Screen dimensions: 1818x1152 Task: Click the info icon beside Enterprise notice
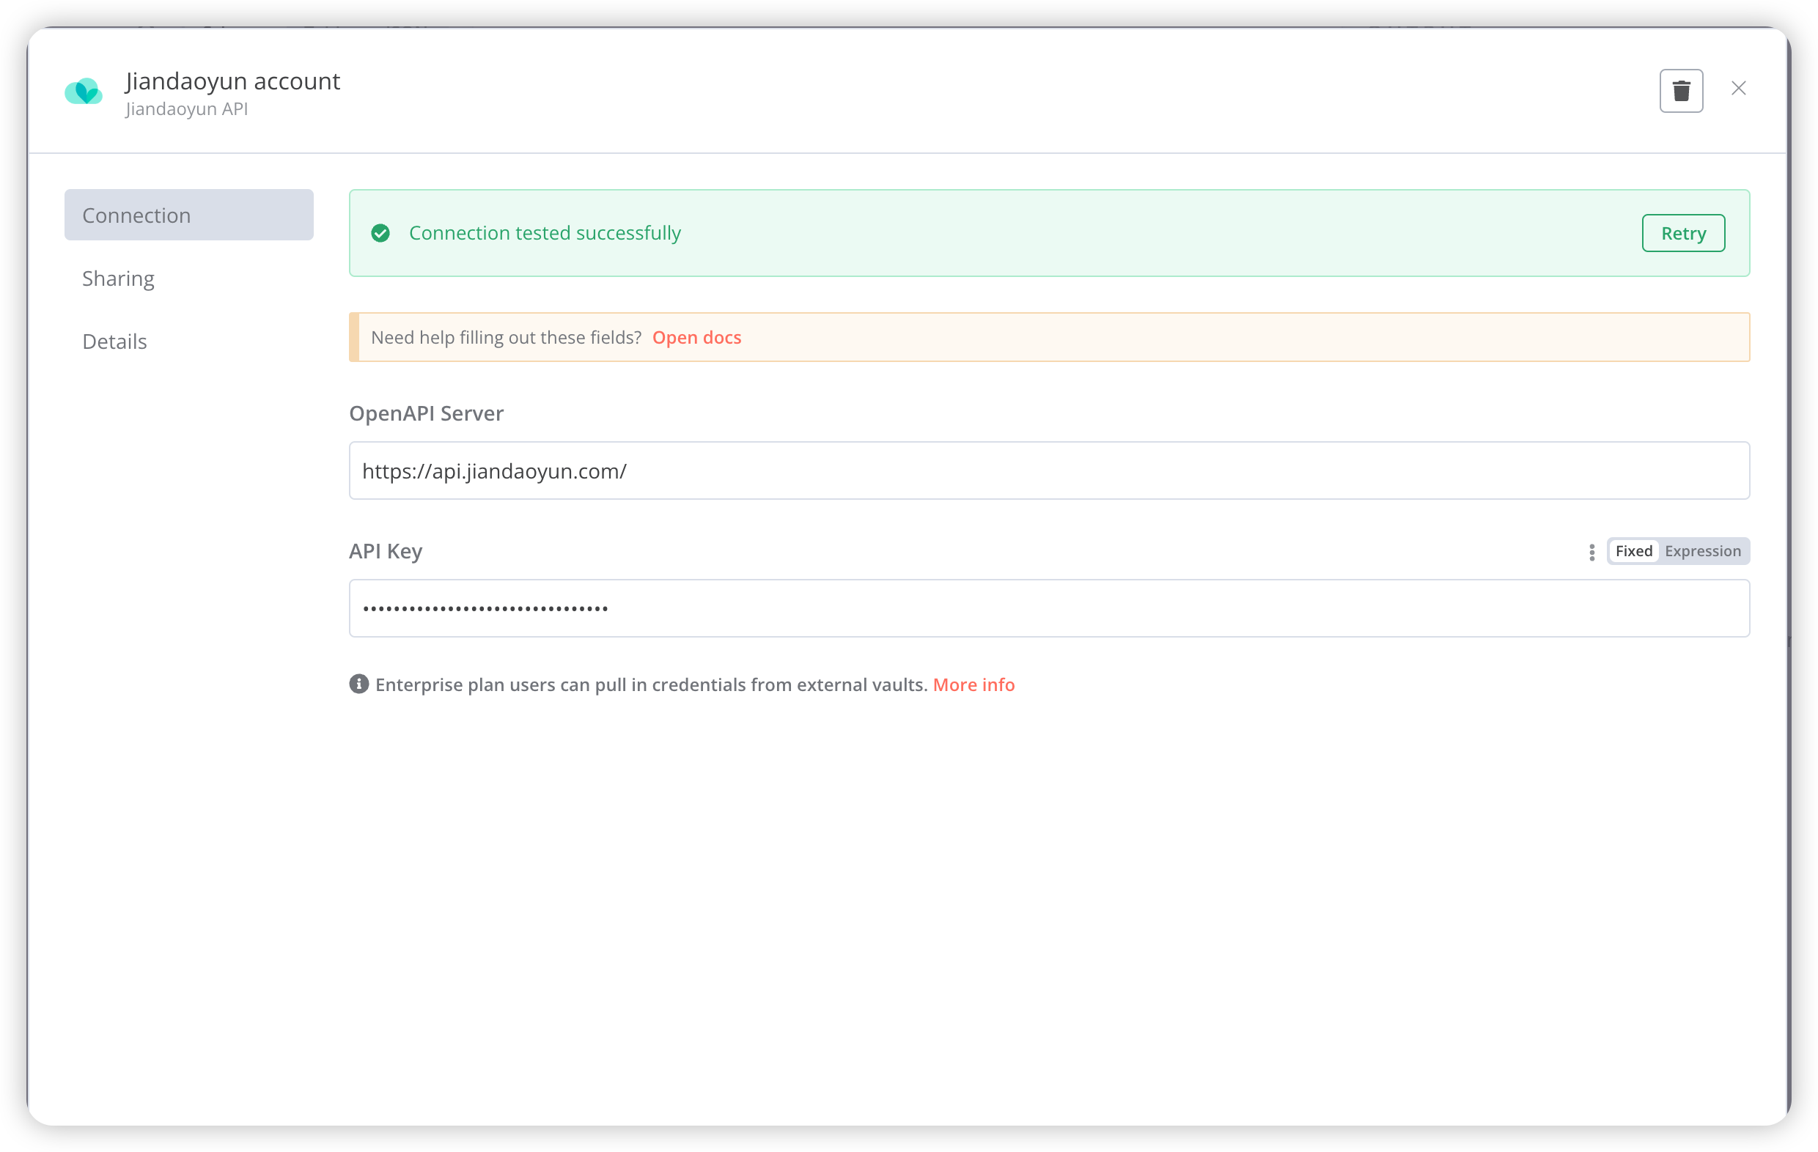(x=358, y=684)
